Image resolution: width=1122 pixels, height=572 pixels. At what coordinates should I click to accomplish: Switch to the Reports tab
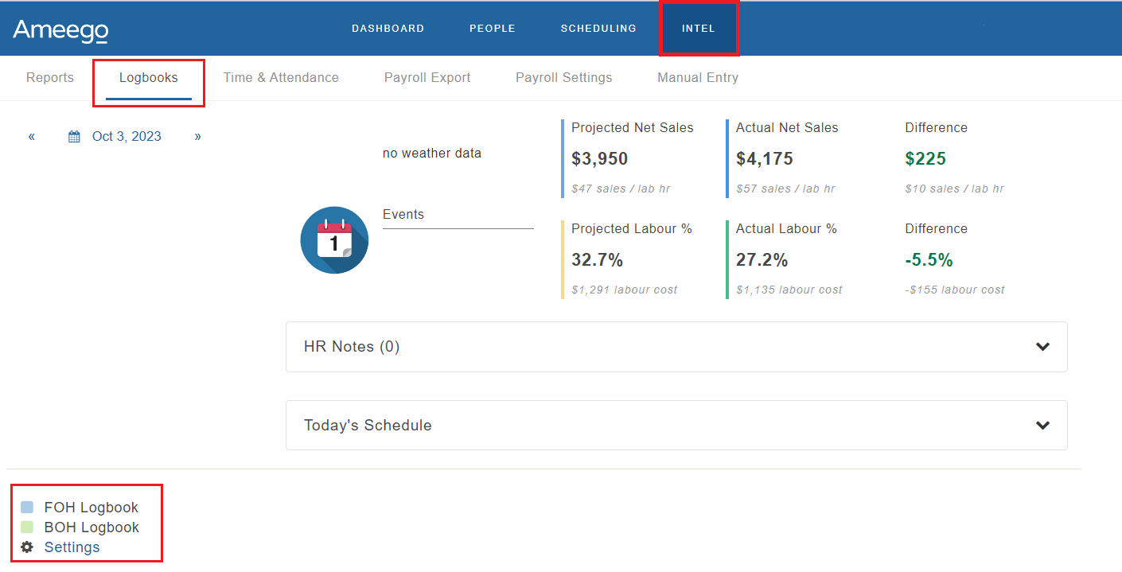click(49, 77)
